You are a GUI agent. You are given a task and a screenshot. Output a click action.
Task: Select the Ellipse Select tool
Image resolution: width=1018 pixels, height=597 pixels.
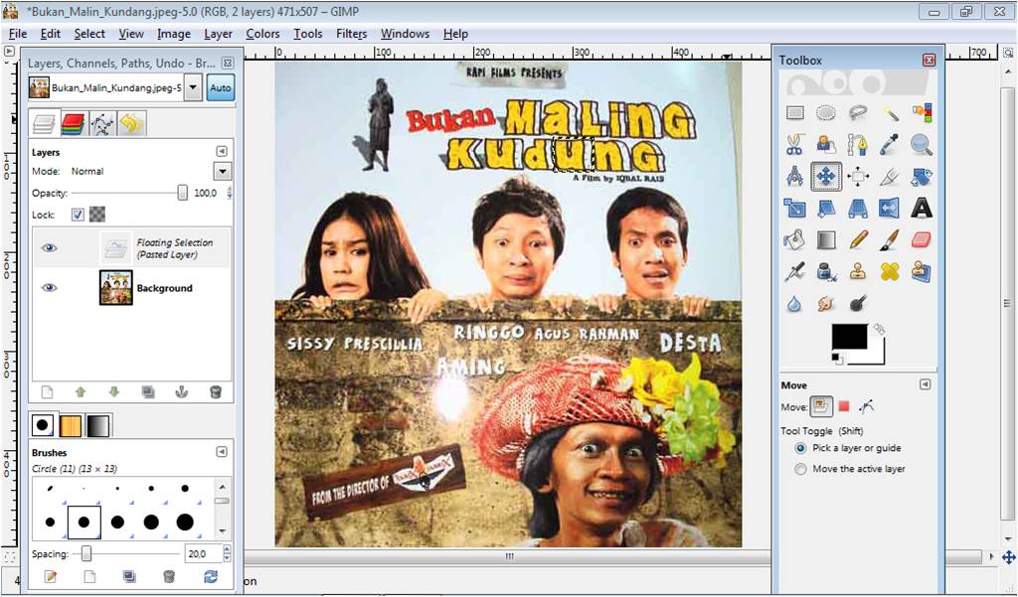(x=826, y=113)
